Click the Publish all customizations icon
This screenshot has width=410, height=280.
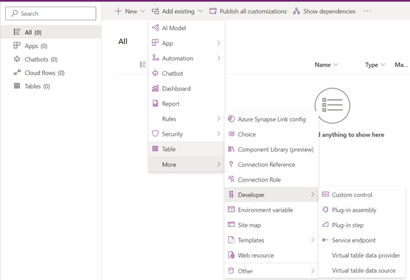(213, 11)
